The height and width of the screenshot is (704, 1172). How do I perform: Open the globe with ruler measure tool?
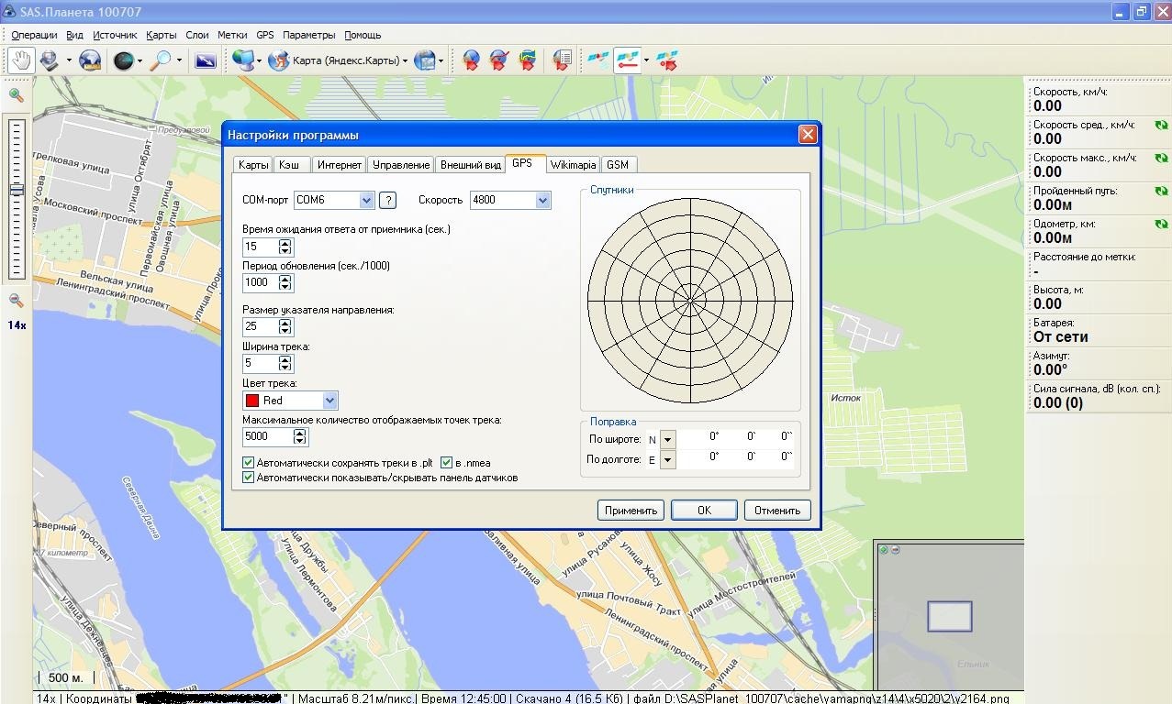tap(90, 60)
